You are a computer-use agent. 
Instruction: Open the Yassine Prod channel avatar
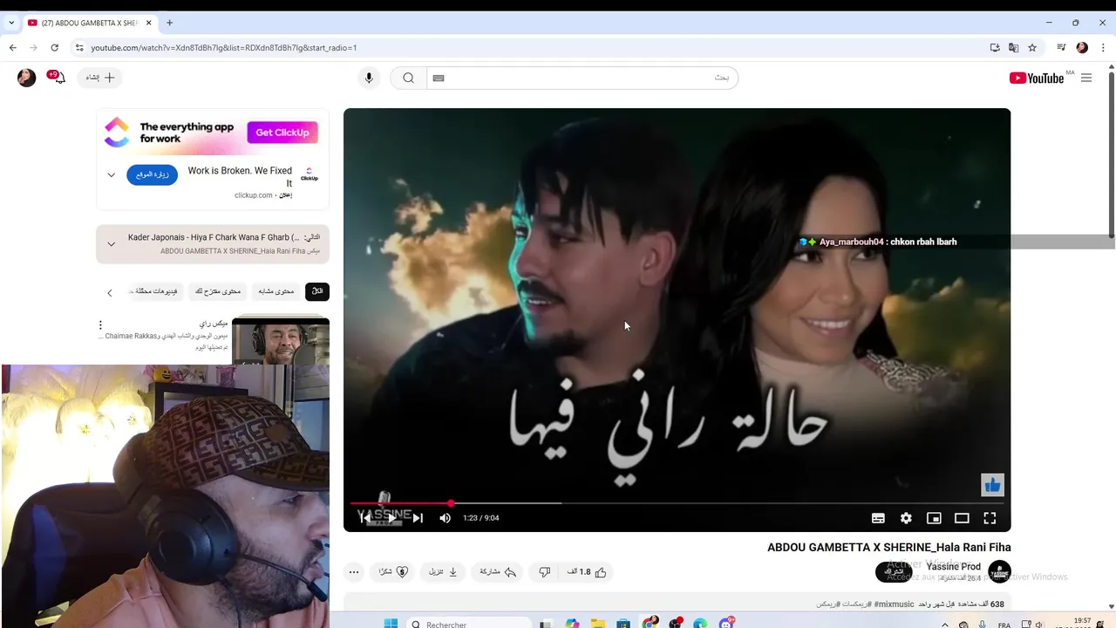[x=999, y=572]
